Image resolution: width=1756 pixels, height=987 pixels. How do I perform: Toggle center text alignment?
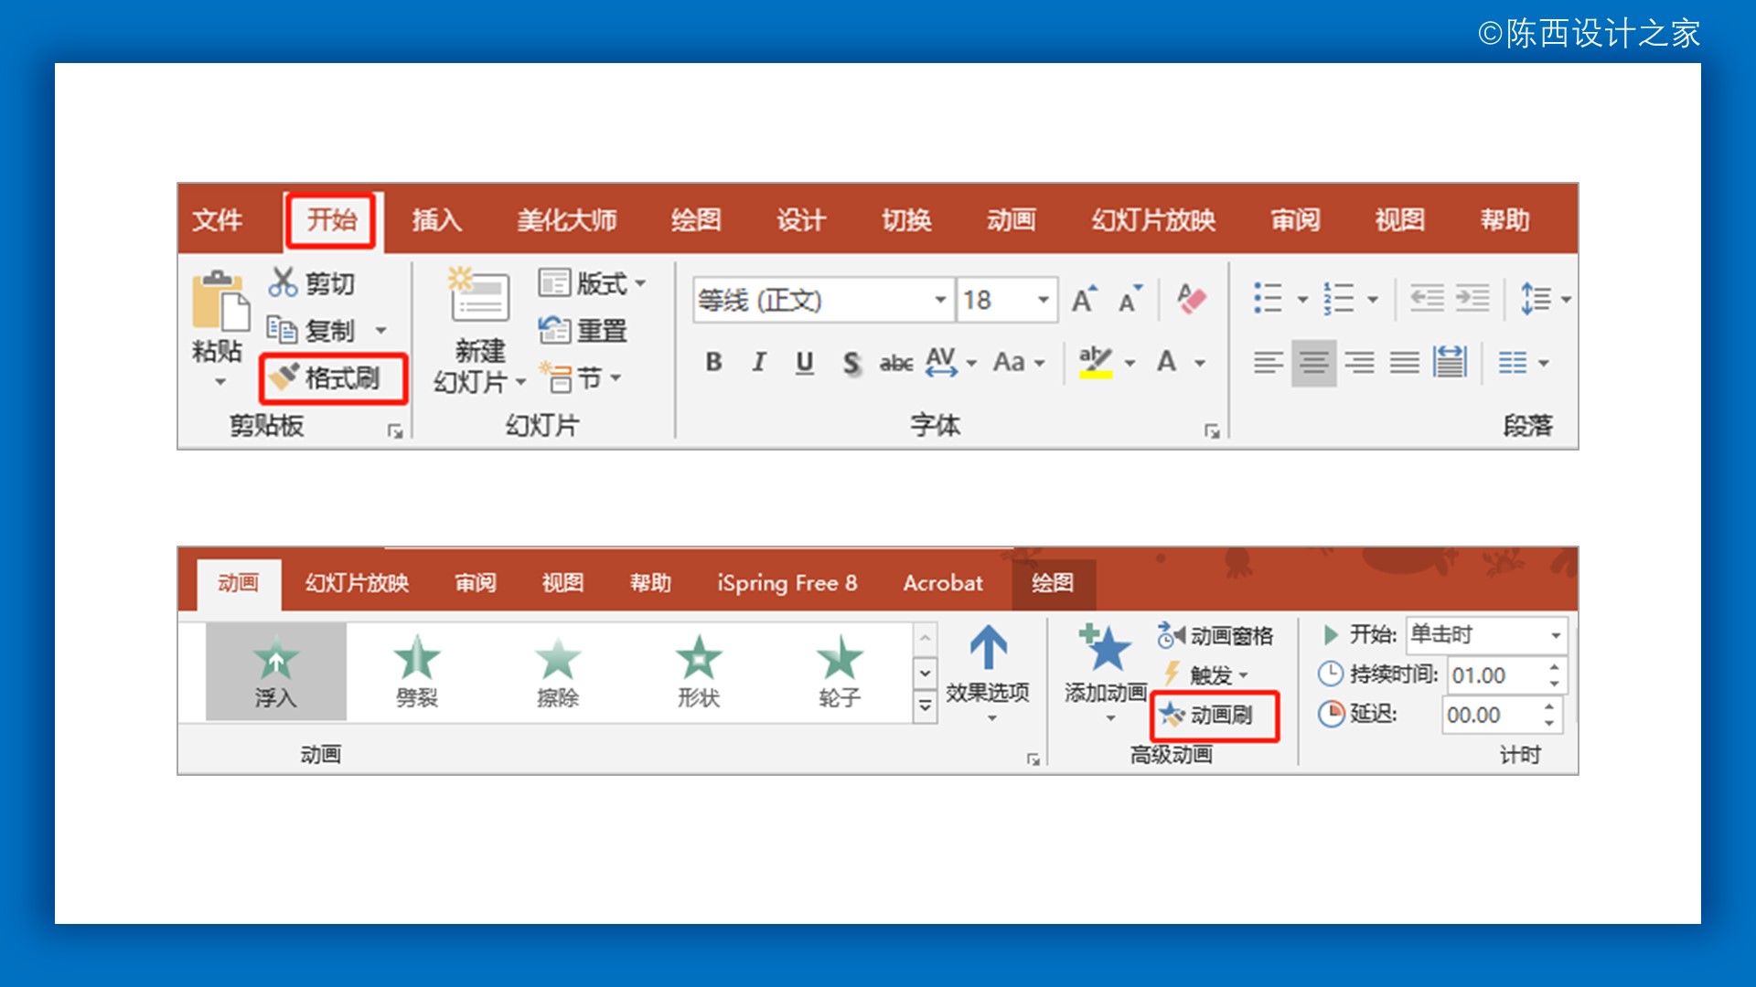click(1314, 363)
